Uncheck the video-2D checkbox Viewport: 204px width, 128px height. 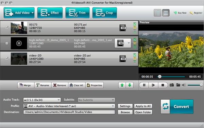pos(7,59)
